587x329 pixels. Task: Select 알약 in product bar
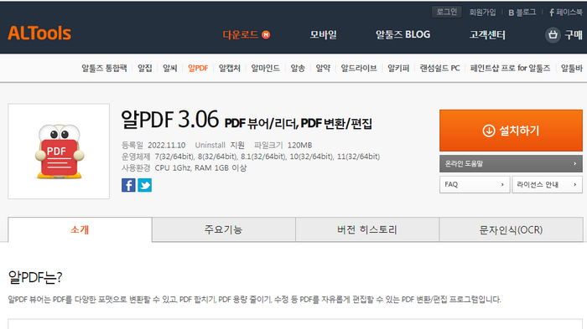[x=323, y=68]
